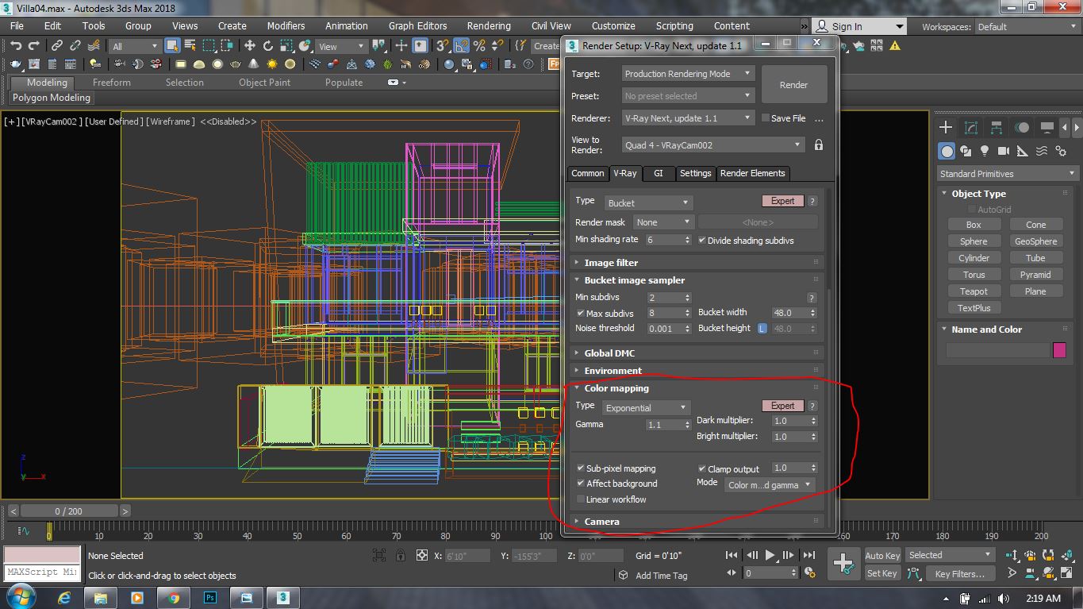Open the Exponential color mapping Type dropdown
Image resolution: width=1083 pixels, height=609 pixels.
646,407
